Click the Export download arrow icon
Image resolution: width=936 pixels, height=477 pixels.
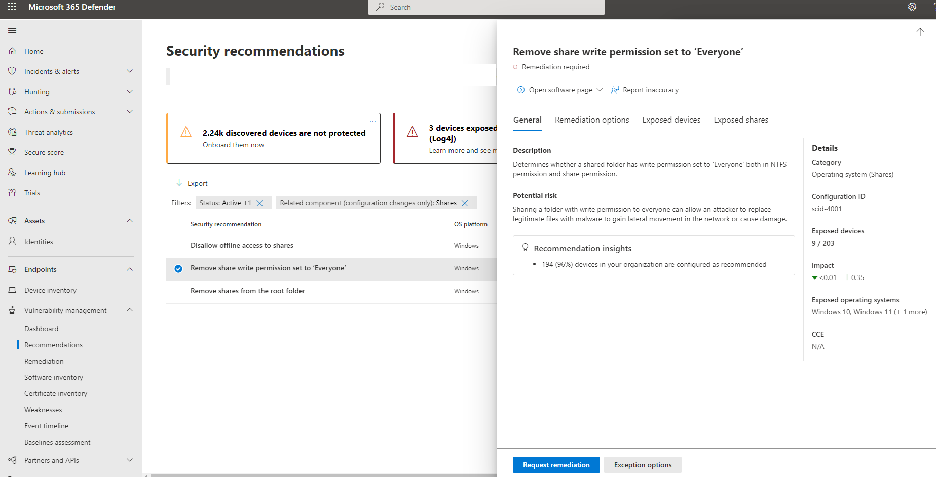point(179,183)
